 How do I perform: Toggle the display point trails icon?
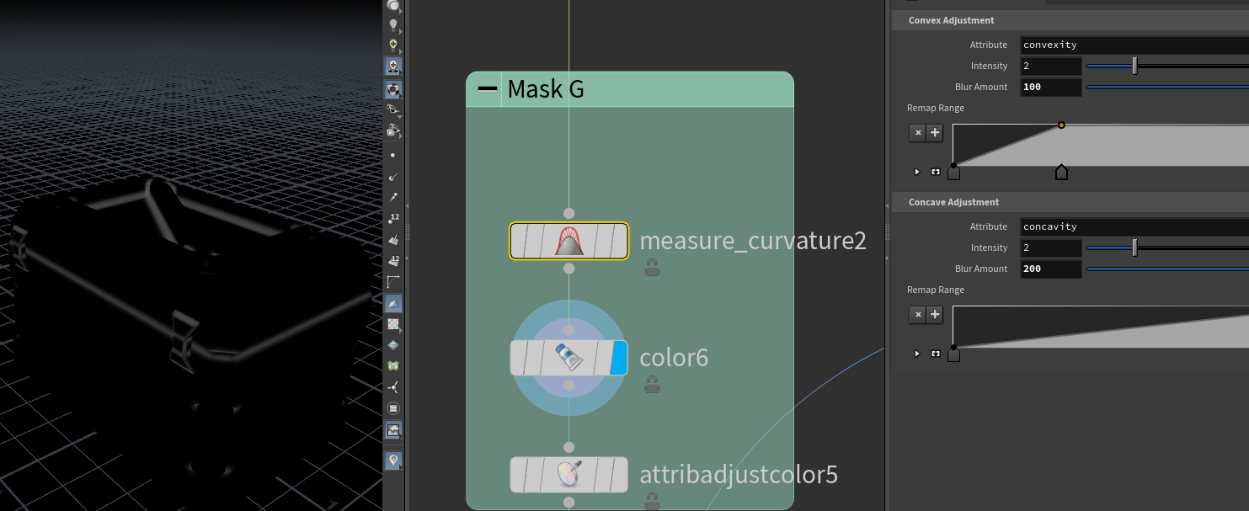click(392, 198)
